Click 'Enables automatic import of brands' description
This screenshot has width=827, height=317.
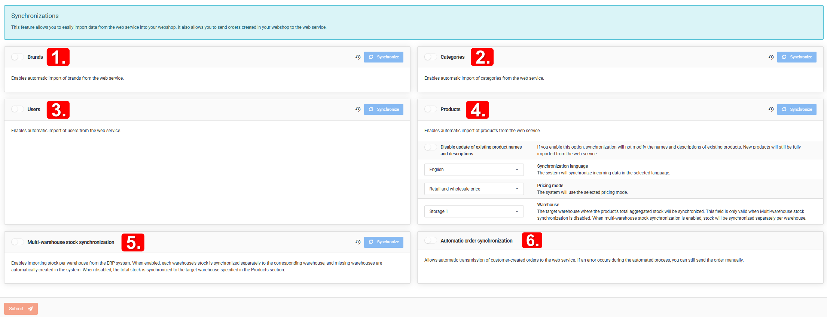click(x=67, y=78)
